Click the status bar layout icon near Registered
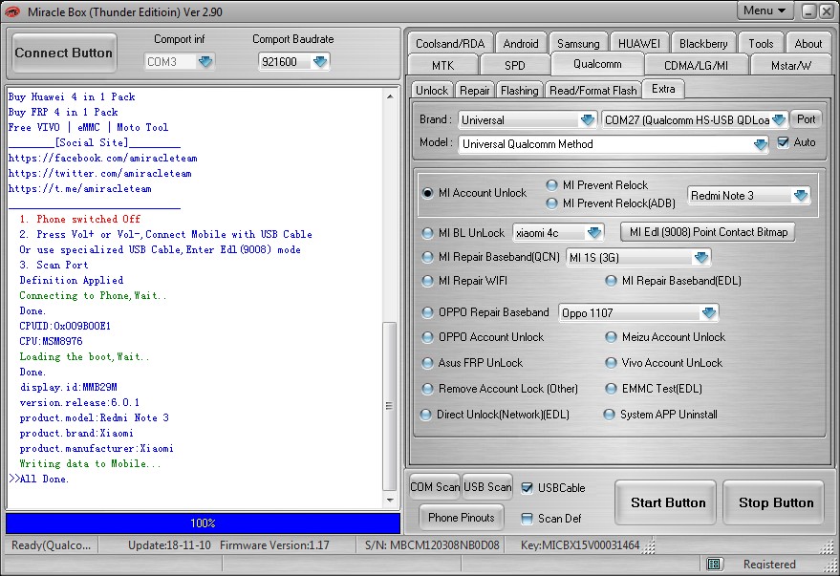This screenshot has height=576, width=840. point(713,564)
